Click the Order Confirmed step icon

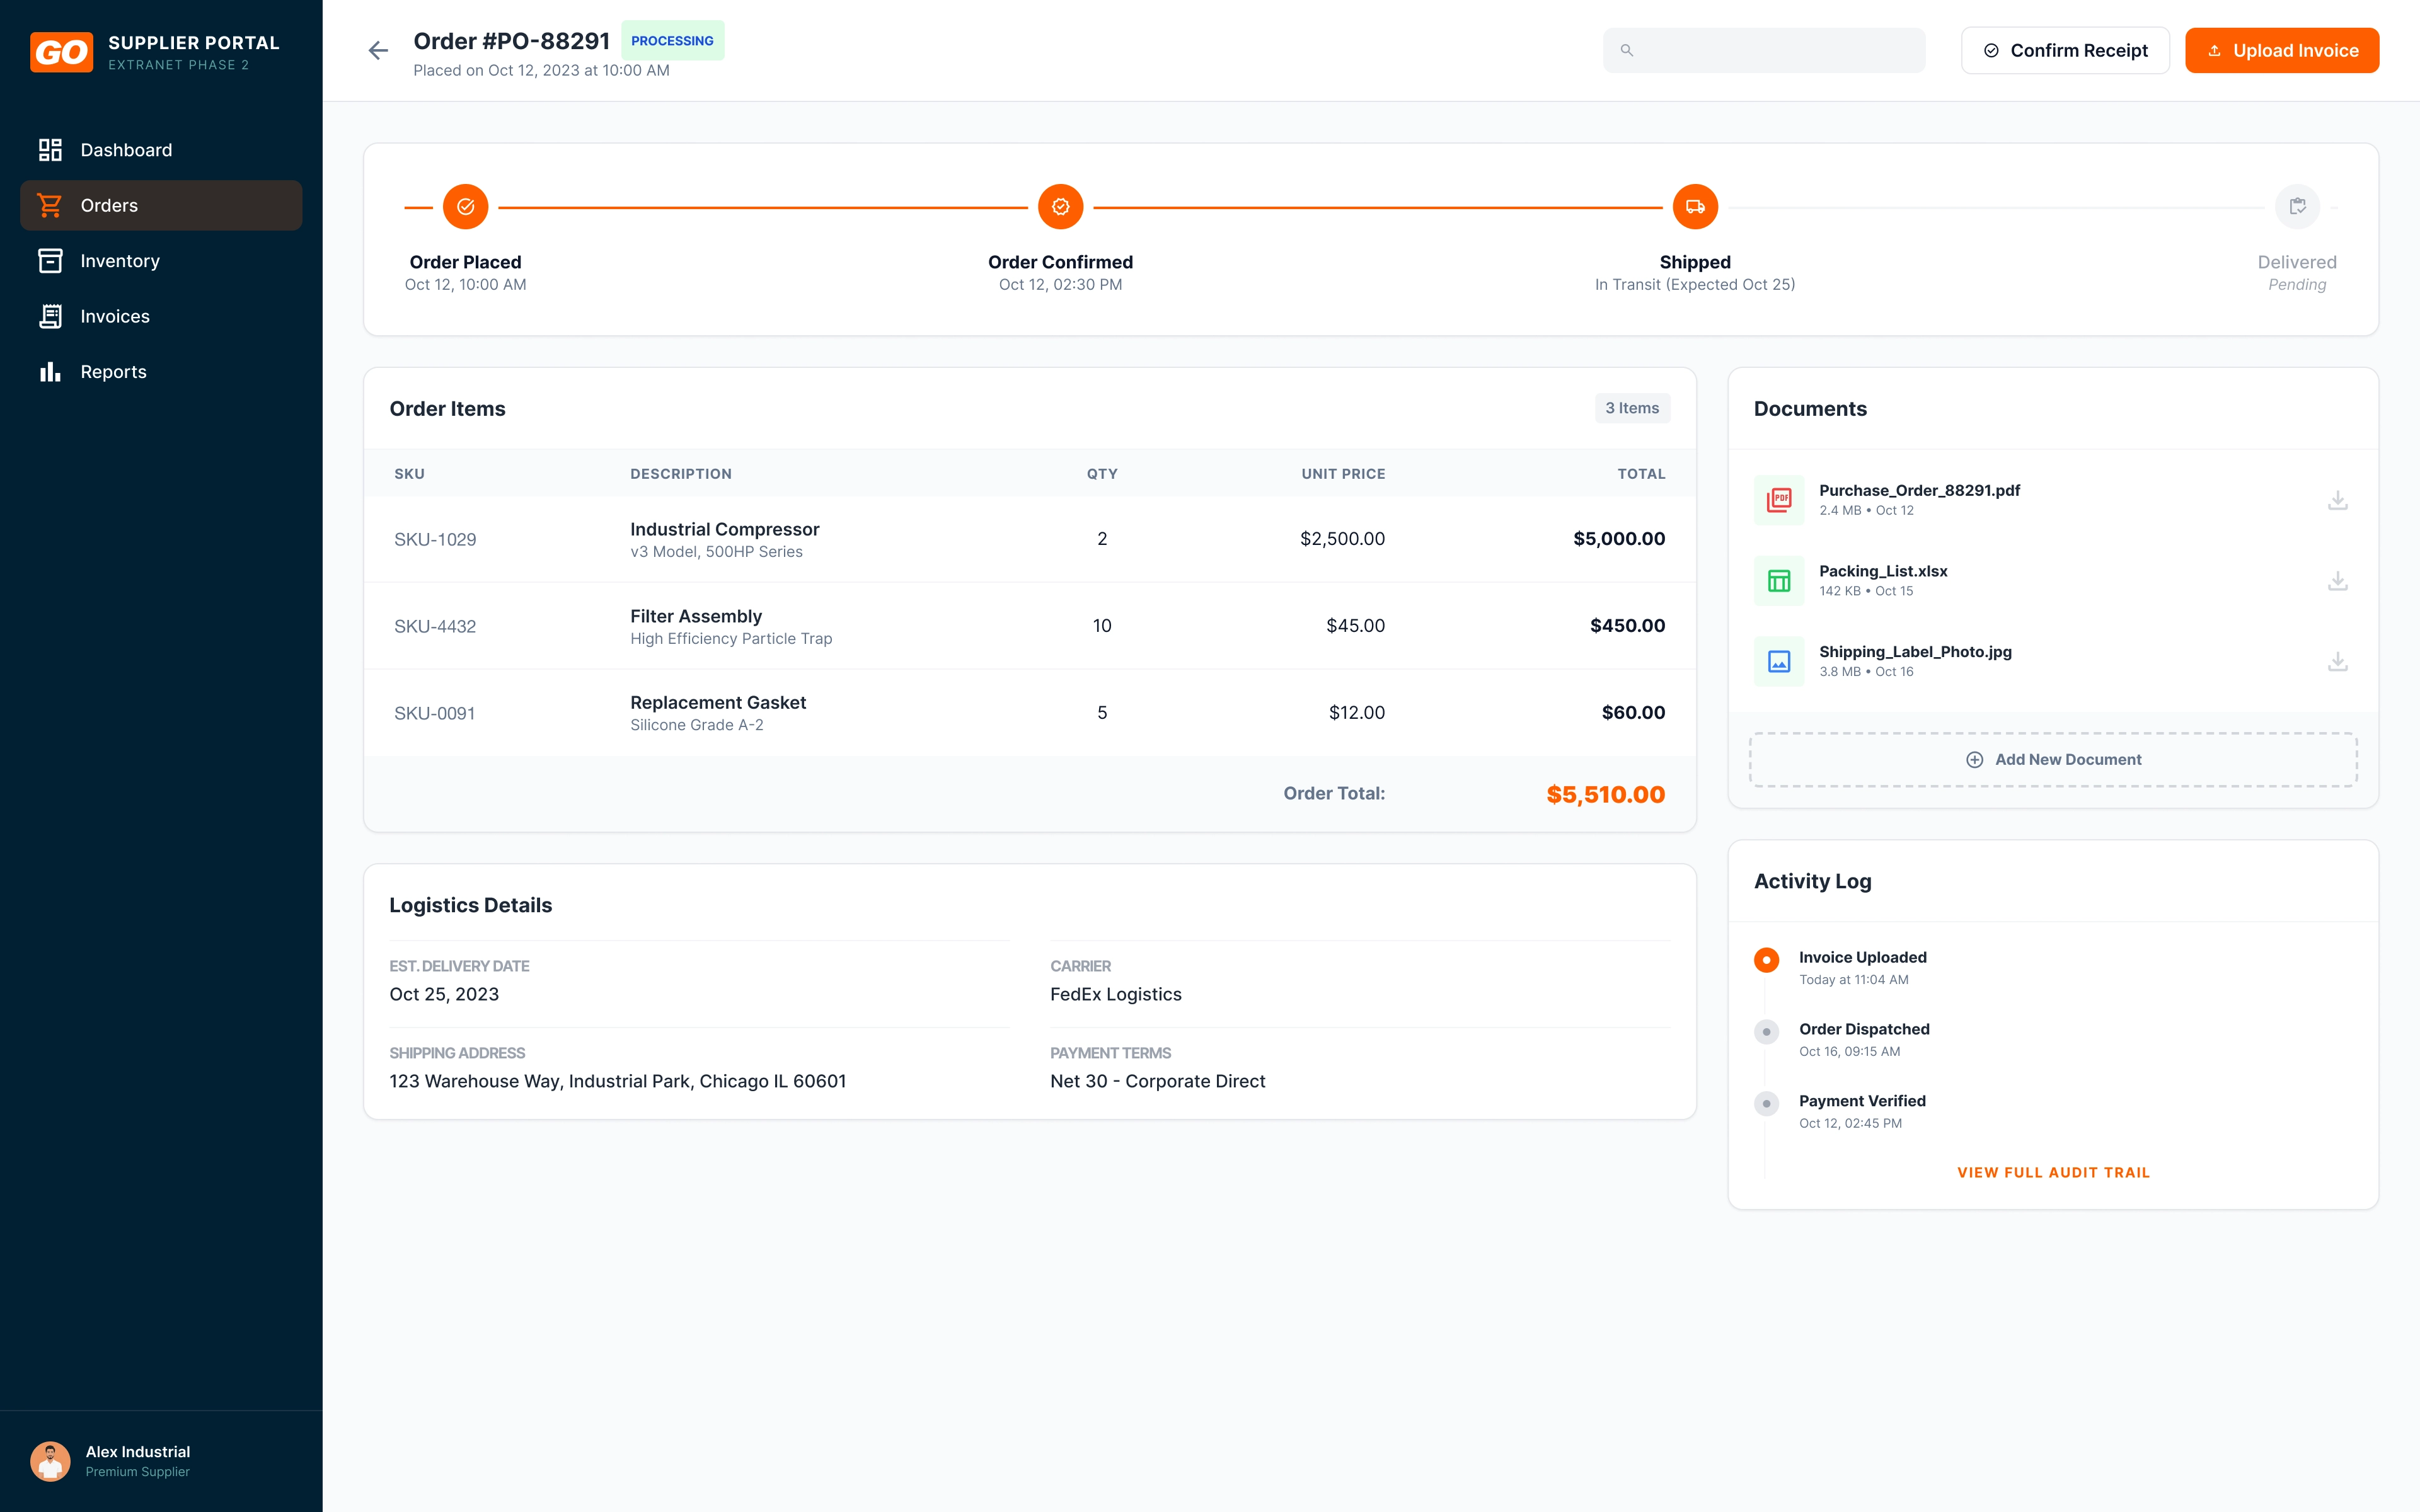1060,207
